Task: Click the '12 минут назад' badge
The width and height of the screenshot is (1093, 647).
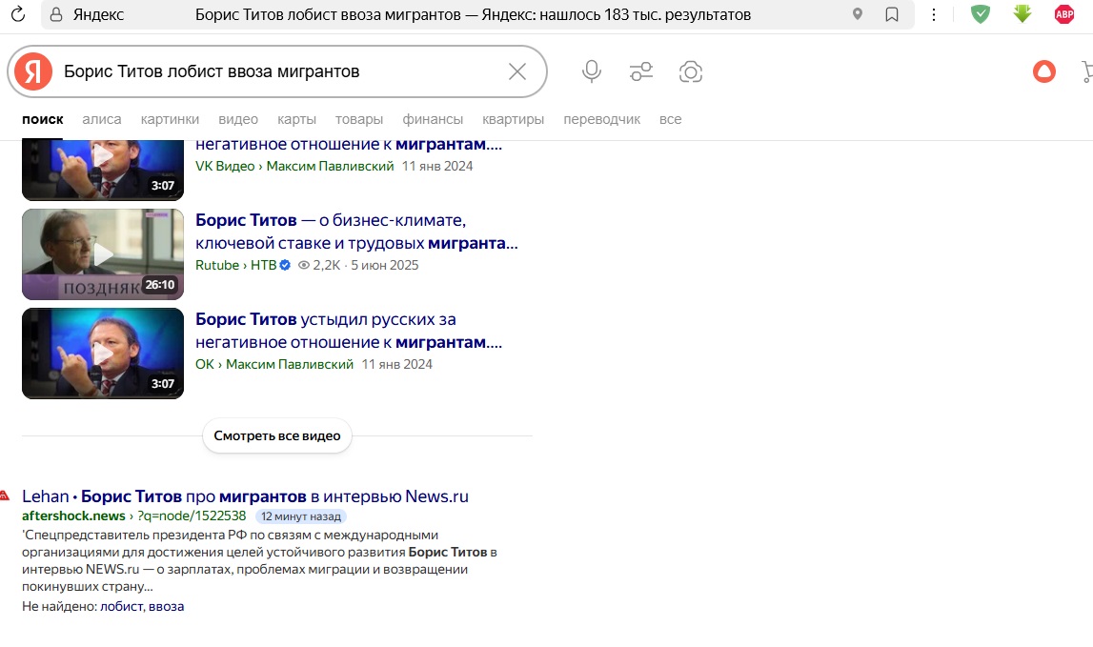Action: (301, 516)
